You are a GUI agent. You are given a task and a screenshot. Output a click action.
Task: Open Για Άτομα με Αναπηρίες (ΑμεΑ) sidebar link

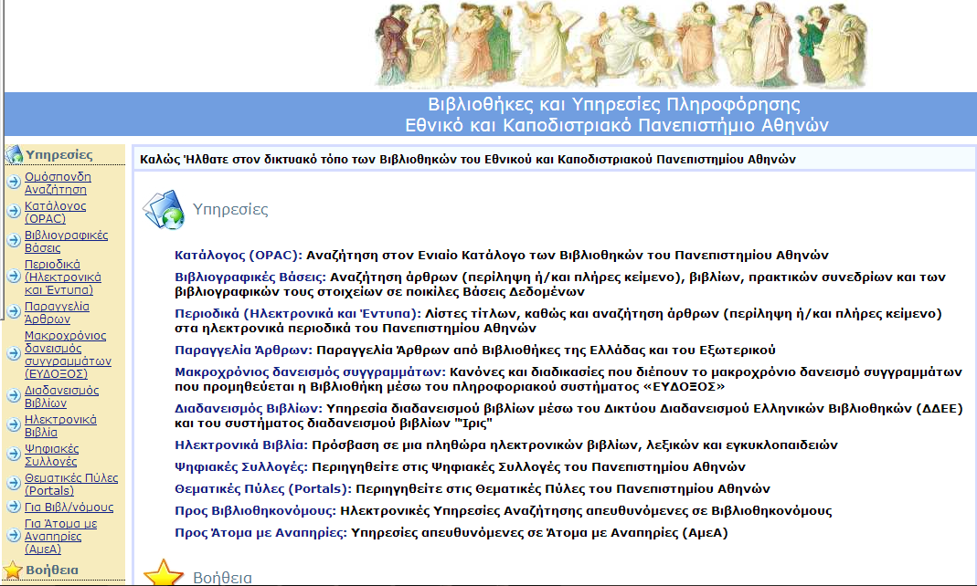pos(60,536)
